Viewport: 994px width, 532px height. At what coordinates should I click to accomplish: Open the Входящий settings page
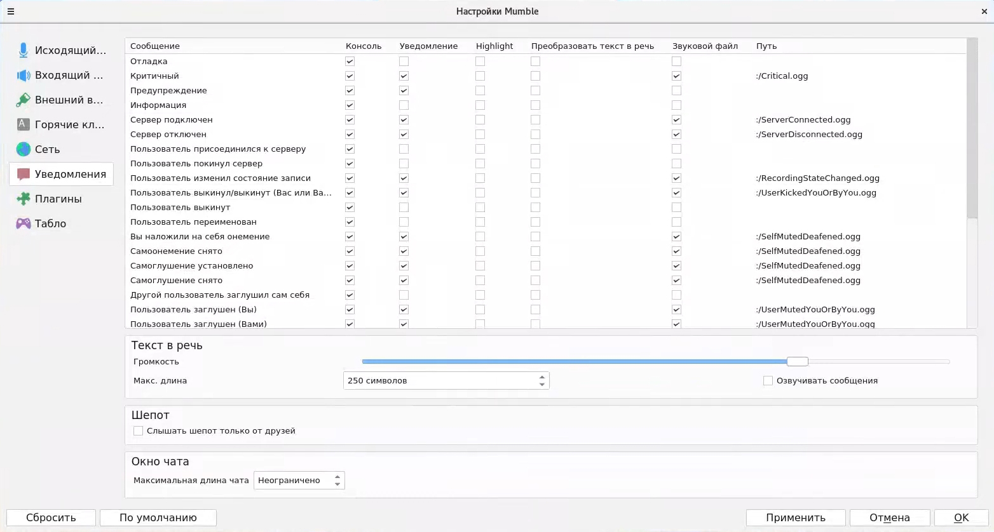62,75
